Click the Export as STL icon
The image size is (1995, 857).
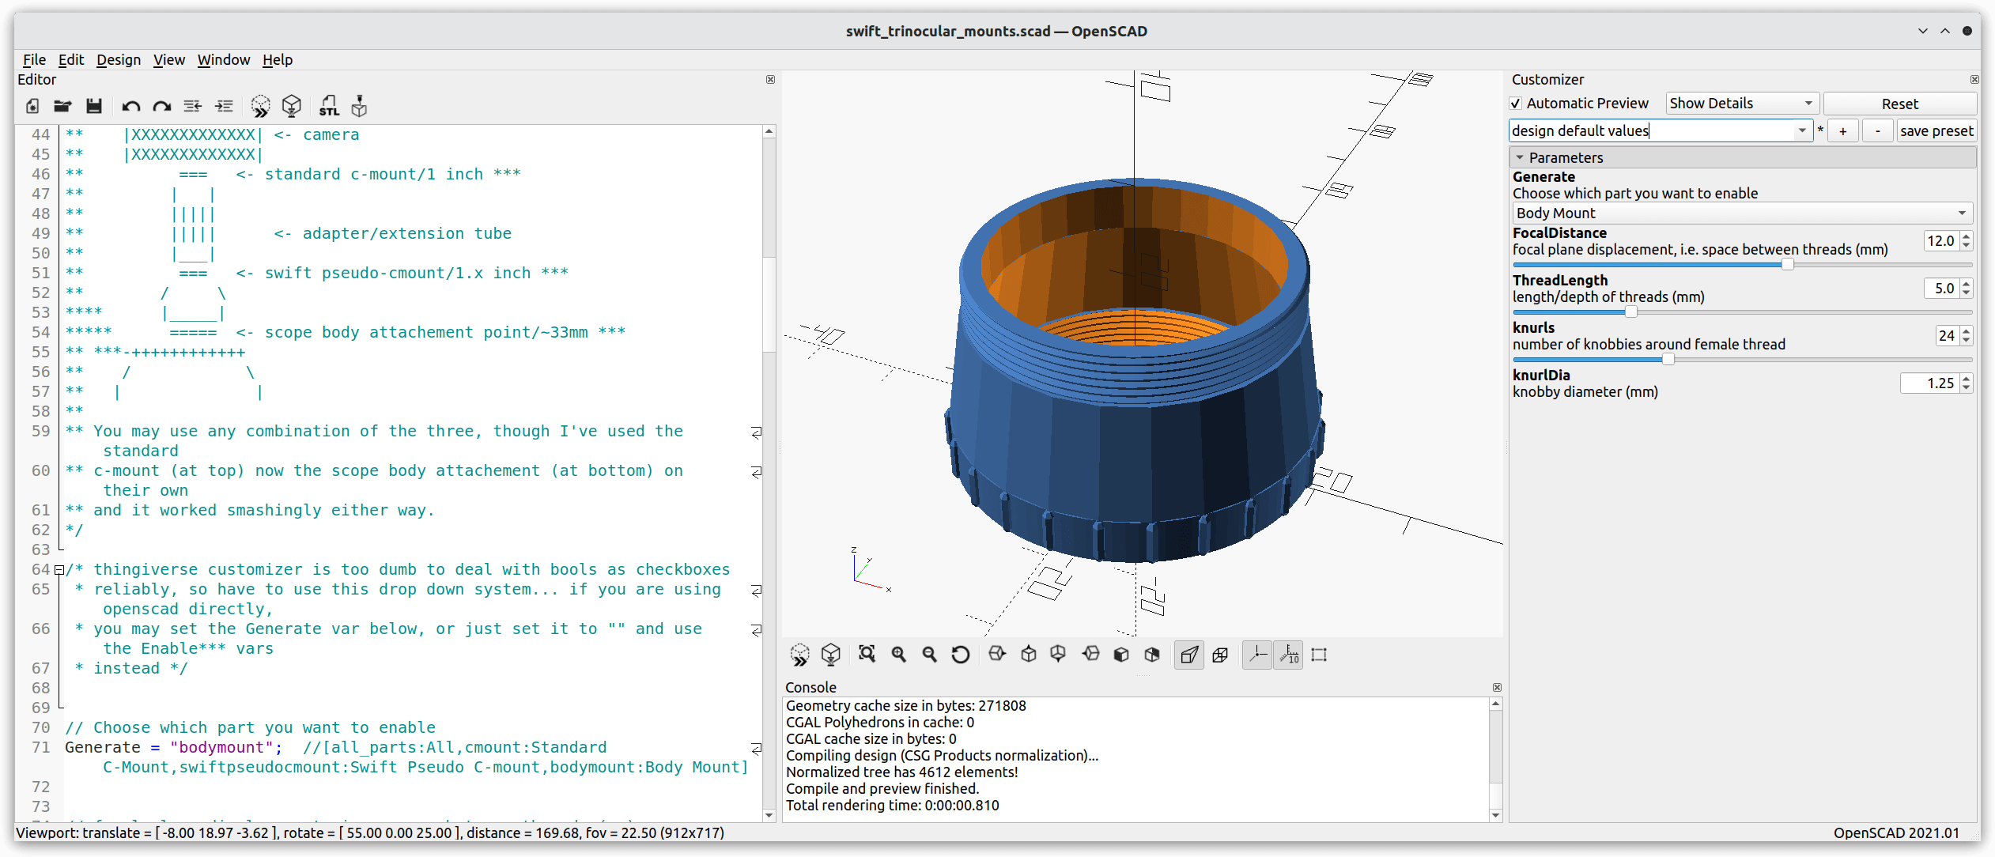[329, 106]
